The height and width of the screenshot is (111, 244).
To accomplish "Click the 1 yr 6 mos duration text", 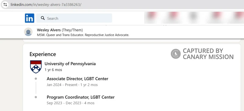I will tap(53, 70).
